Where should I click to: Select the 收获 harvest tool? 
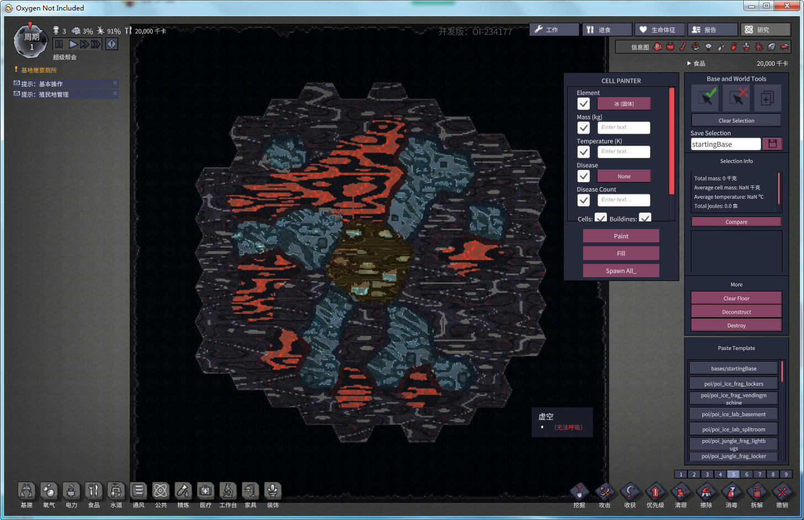coord(630,491)
